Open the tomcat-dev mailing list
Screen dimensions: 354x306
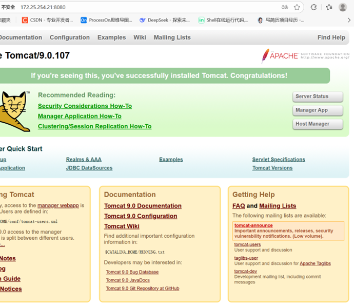pyautogui.click(x=245, y=271)
